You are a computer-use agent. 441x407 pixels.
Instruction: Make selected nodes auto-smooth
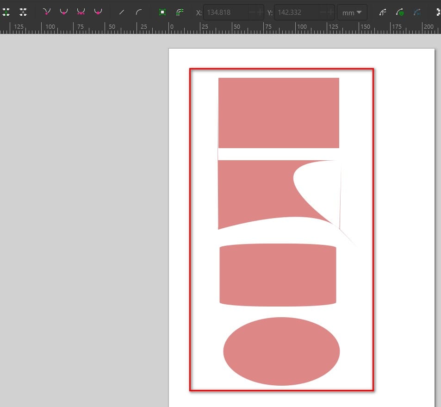(x=98, y=12)
